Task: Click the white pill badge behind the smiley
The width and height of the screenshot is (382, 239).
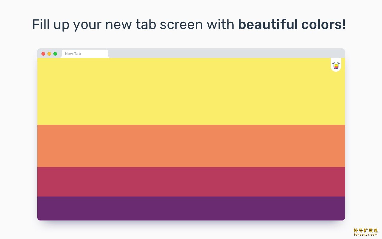Action: point(336,65)
